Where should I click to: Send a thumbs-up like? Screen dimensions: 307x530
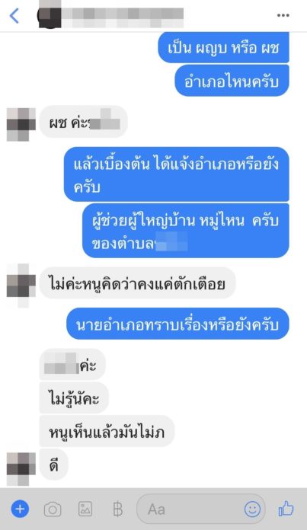pos(286,509)
